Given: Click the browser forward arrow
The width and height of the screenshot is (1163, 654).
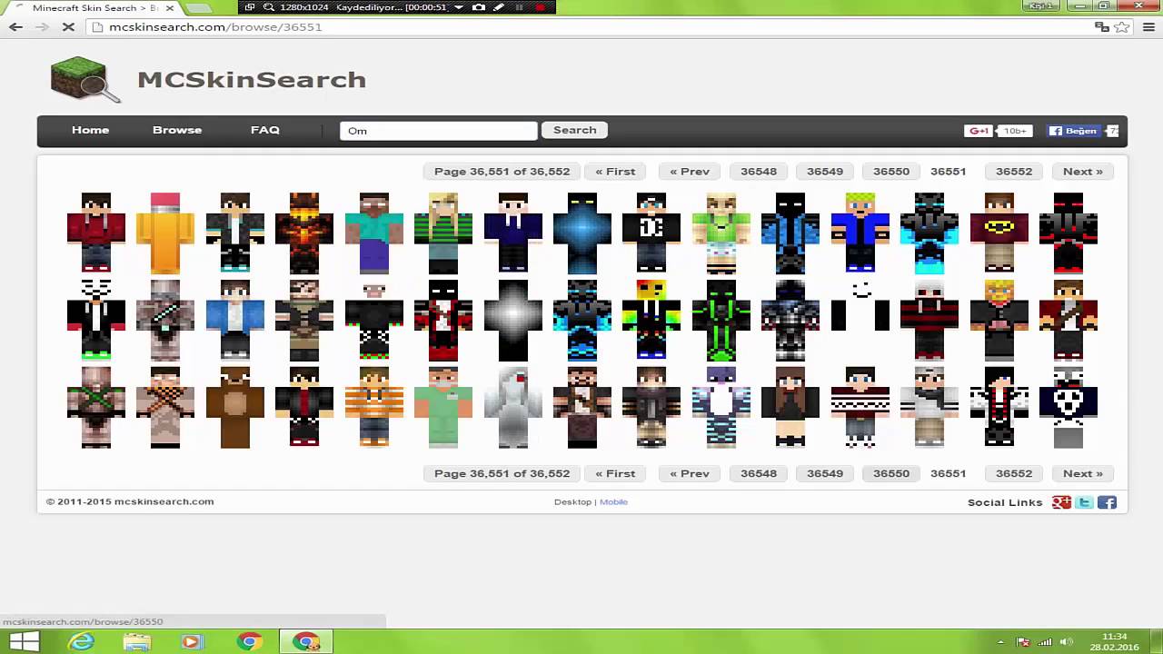Looking at the screenshot, I should coord(42,27).
